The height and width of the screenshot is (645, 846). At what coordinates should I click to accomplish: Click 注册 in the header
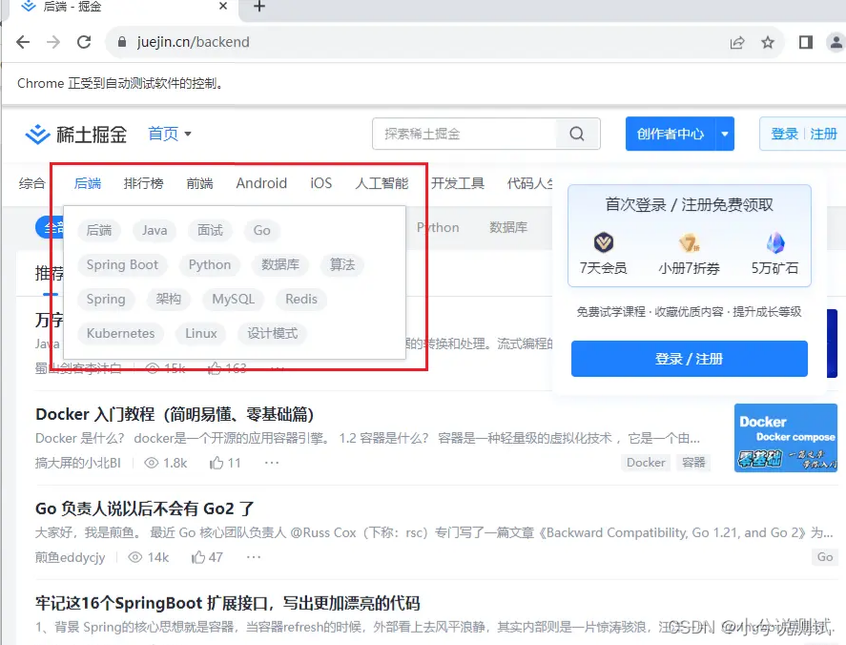click(823, 134)
